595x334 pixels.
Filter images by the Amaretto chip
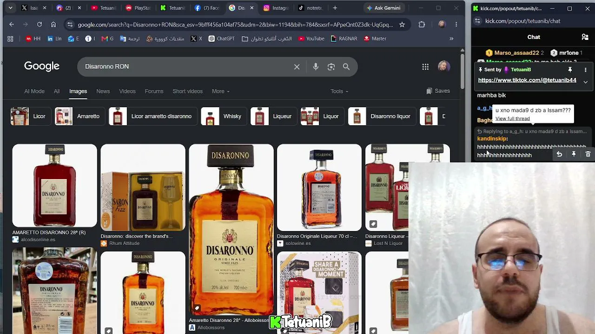(x=79, y=116)
